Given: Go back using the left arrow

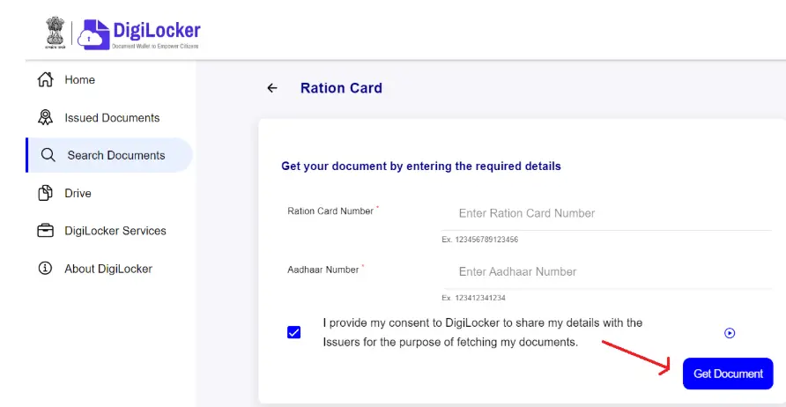Looking at the screenshot, I should [272, 88].
